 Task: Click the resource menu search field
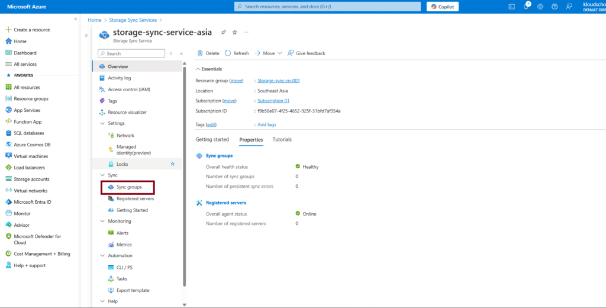point(131,53)
